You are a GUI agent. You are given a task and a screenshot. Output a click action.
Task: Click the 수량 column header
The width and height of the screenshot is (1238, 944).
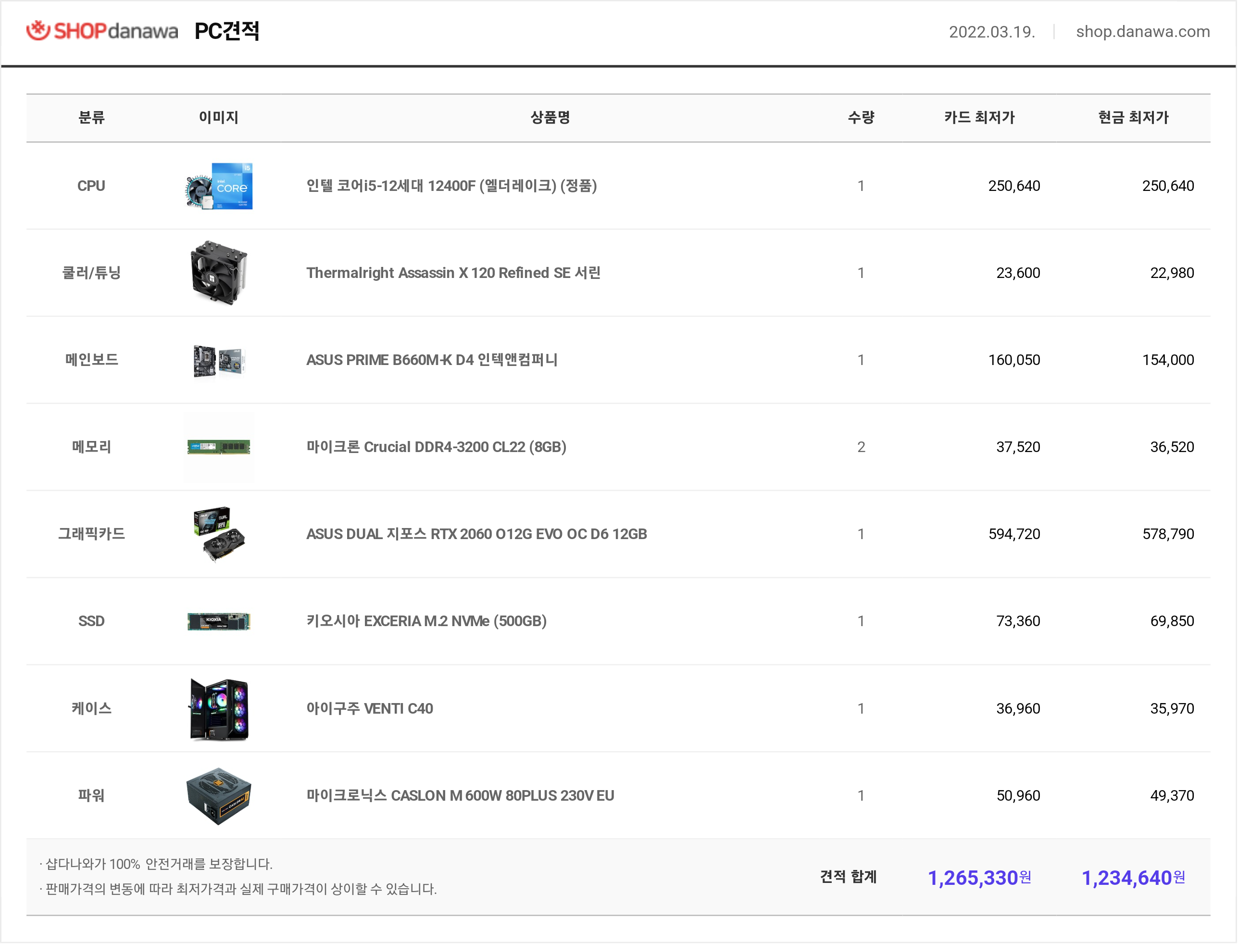click(x=861, y=117)
